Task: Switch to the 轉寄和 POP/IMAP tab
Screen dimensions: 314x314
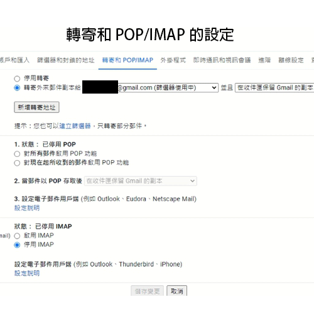Action: [127, 60]
